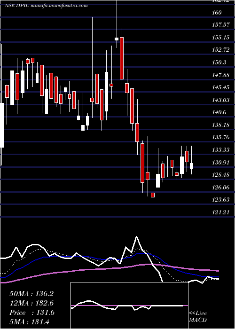Click the '<<Live MACD' label

click(x=198, y=316)
